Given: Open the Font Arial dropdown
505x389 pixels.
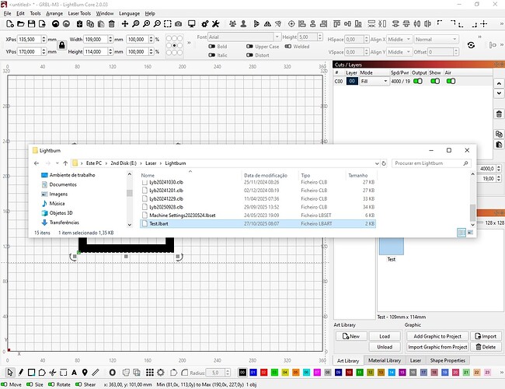Looking at the screenshot, I should click(x=242, y=37).
